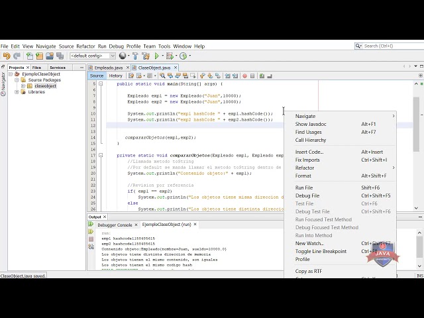The image size is (424, 318).
Task: Open the Navigate submenu in the context menu
Action: click(340, 117)
